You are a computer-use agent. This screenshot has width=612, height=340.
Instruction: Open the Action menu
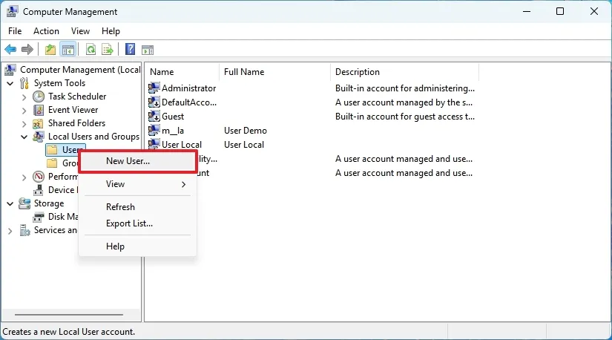point(46,31)
